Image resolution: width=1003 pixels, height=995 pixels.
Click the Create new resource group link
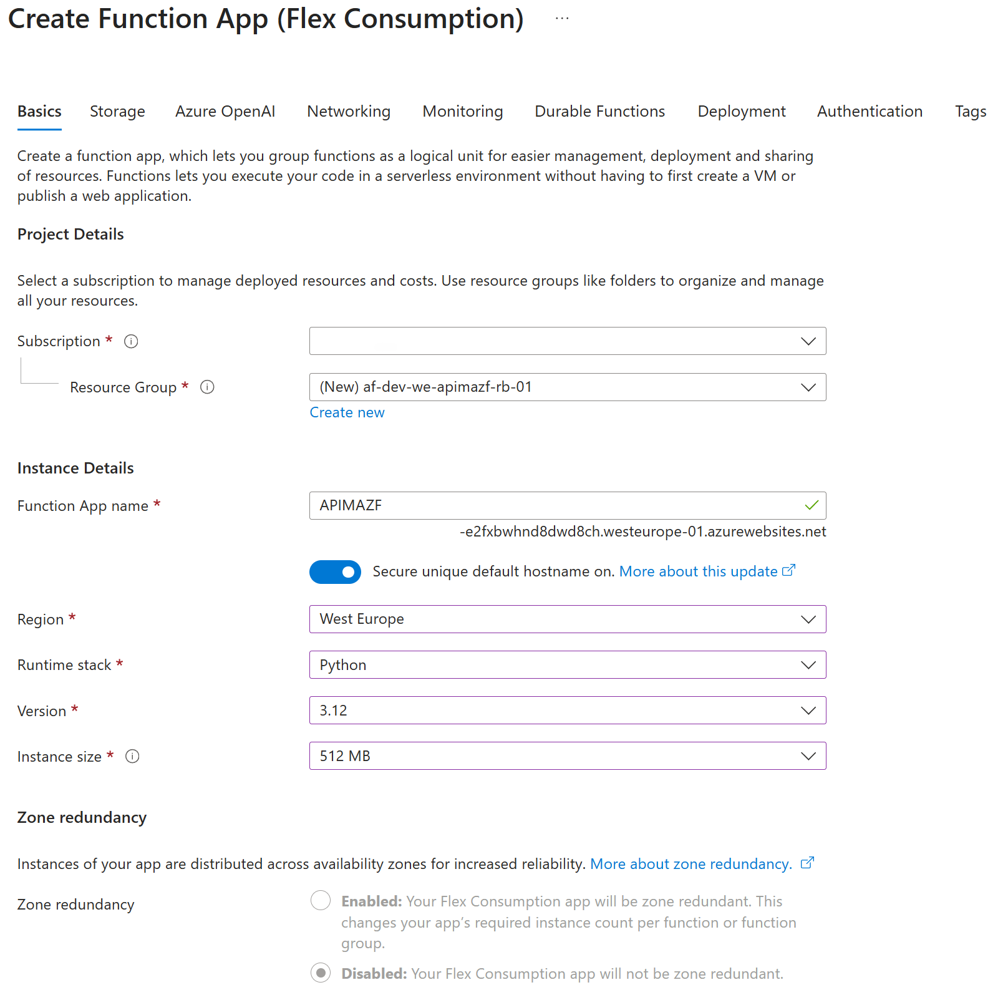[347, 413]
